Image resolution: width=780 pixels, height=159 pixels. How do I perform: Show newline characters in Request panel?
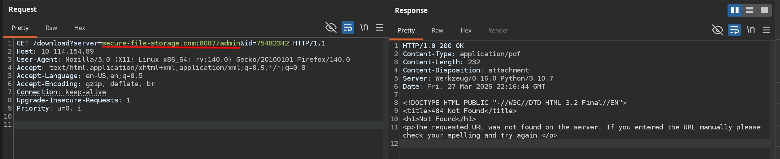(x=364, y=27)
